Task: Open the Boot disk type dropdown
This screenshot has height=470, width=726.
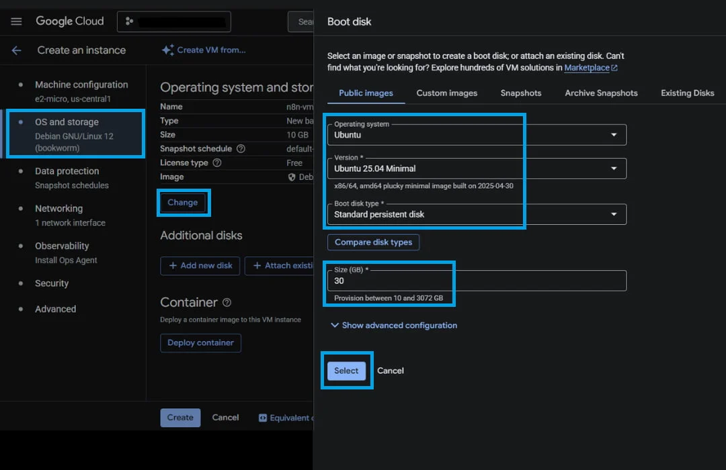Action: tap(477, 214)
